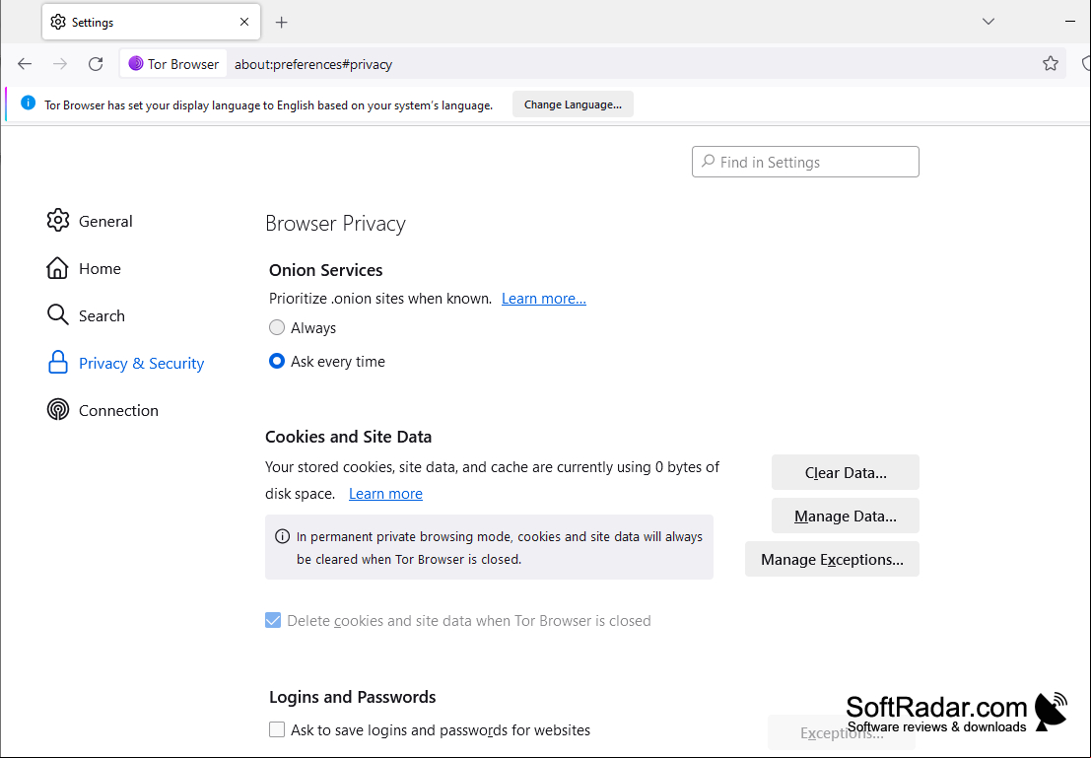Open Learn more link for cookies and site data
1091x758 pixels.
385,494
